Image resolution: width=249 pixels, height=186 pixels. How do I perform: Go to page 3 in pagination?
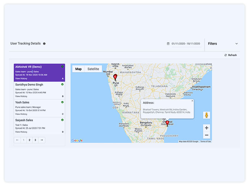pos(35,140)
